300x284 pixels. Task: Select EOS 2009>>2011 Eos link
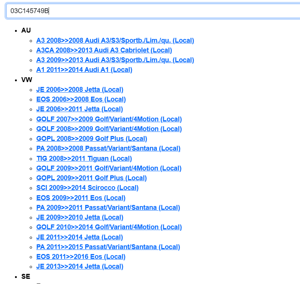point(81,198)
